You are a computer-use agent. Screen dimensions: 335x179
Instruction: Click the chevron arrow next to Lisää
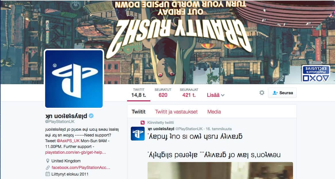click(x=223, y=95)
